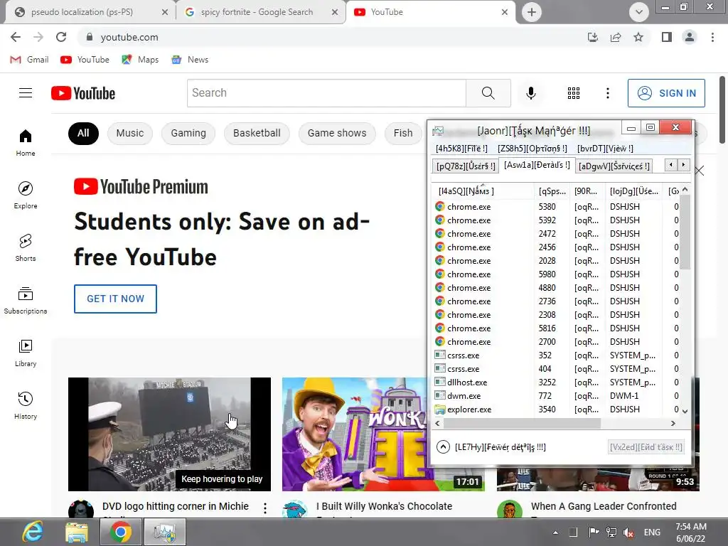Image resolution: width=728 pixels, height=546 pixels.
Task: Open Shorts in the YouTube sidebar
Action: click(26, 247)
